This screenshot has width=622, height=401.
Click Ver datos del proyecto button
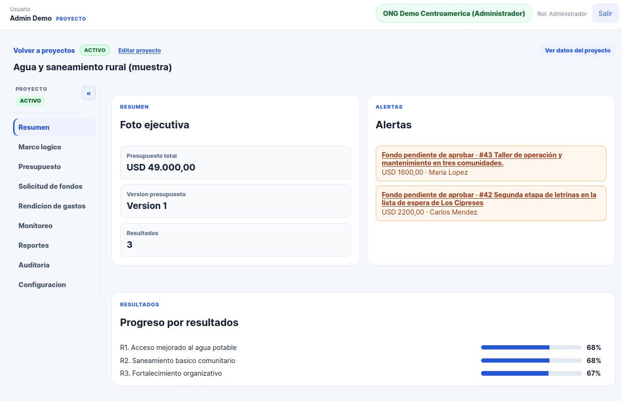click(578, 51)
